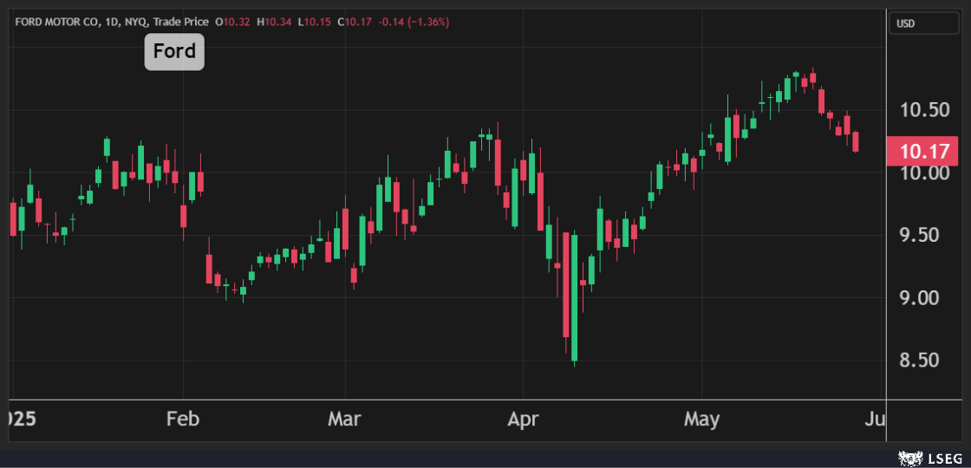Viewport: 971px width, 468px height.
Task: Select the current price 10.17 tag
Action: [x=923, y=152]
